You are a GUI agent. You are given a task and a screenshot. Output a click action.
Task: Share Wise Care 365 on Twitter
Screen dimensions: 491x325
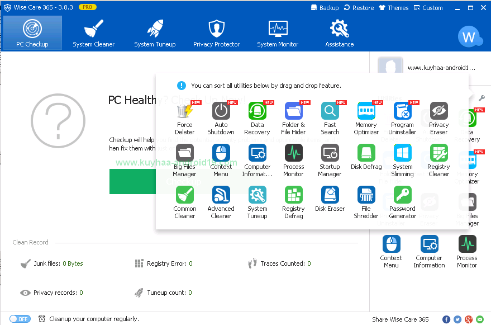pos(457,319)
